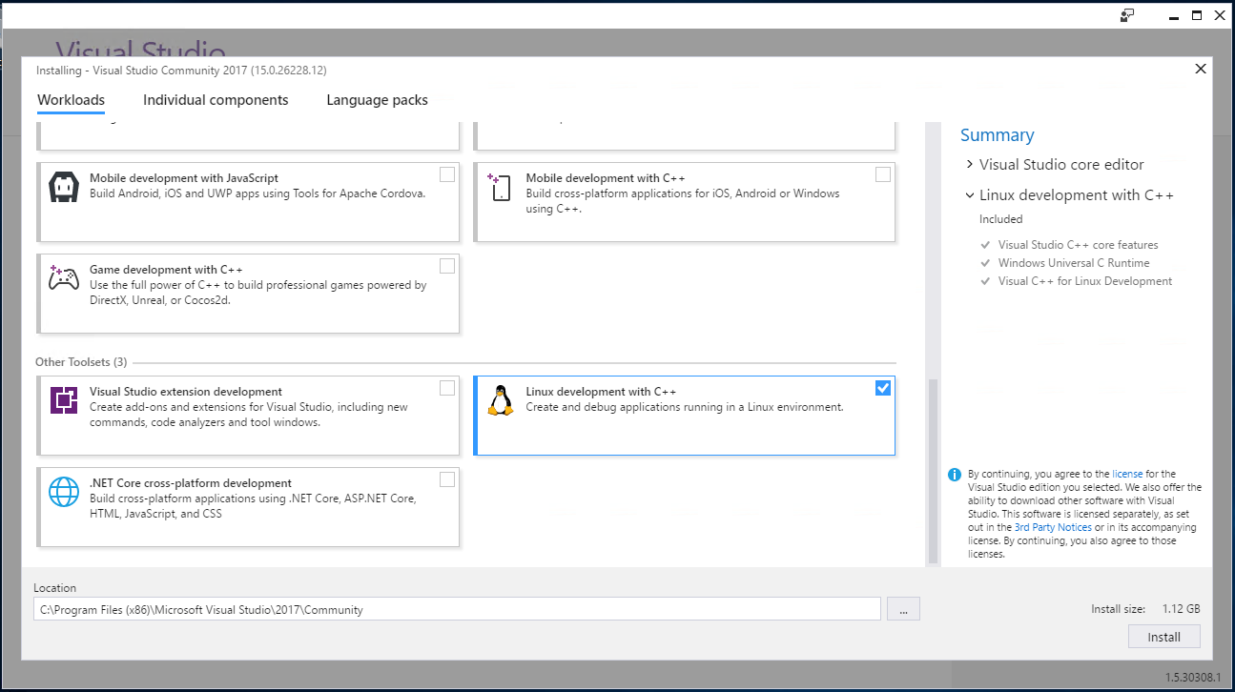The height and width of the screenshot is (692, 1235).
Task: Click the .NET Core globe icon
Action: coord(64,492)
